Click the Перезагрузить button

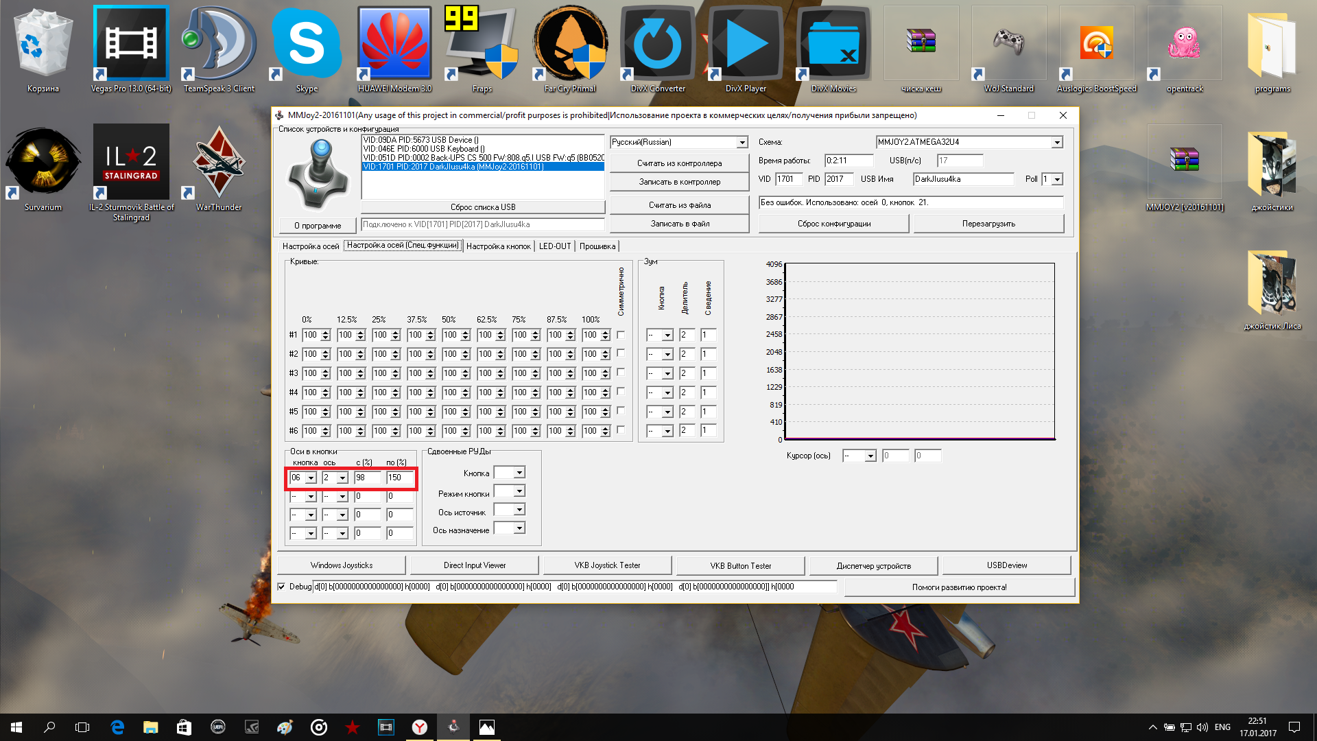coord(988,224)
